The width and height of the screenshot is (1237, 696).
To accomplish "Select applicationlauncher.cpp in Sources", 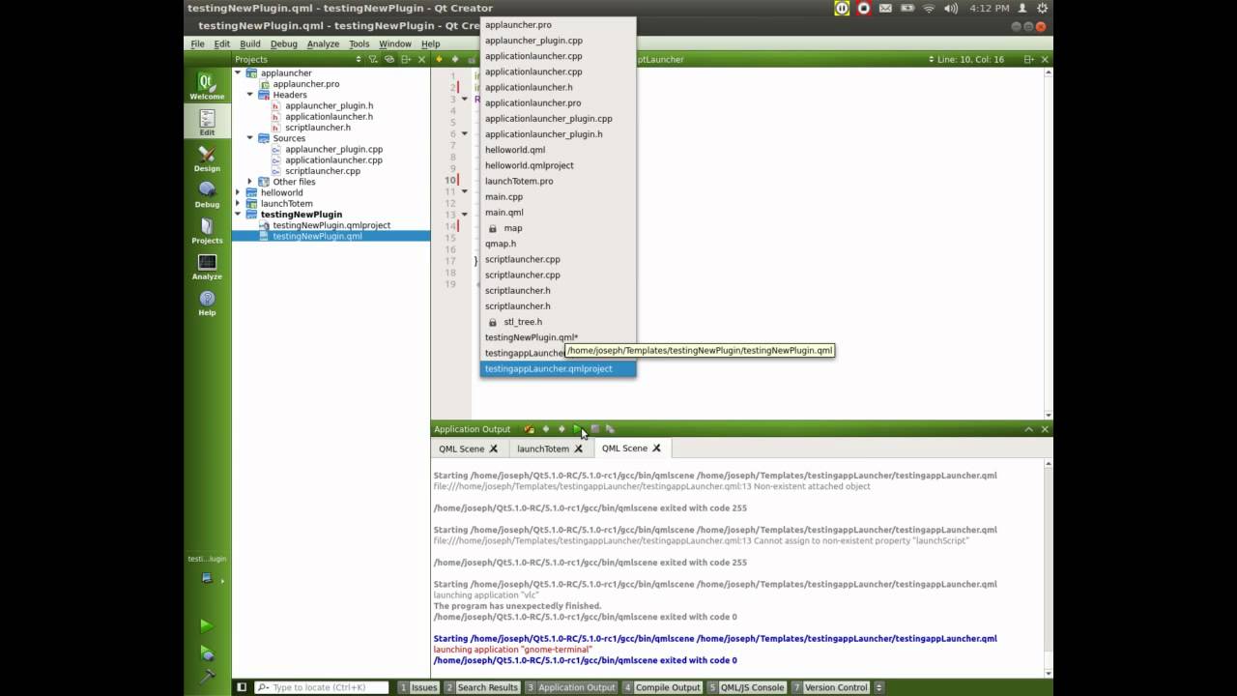I will pos(333,160).
